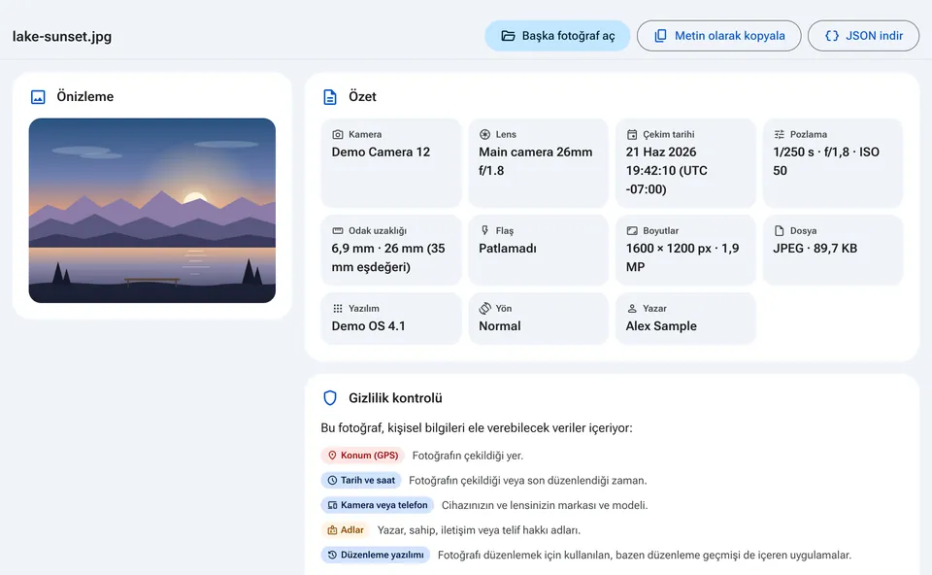Click the Özet section heading
Image resolution: width=932 pixels, height=575 pixels.
tap(362, 97)
